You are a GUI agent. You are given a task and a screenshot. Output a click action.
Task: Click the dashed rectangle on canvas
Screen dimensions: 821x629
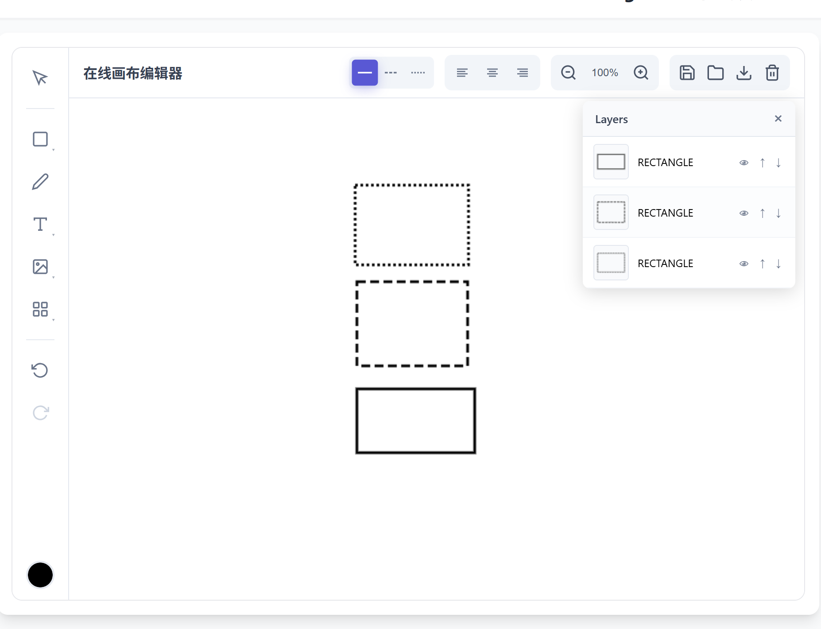412,324
